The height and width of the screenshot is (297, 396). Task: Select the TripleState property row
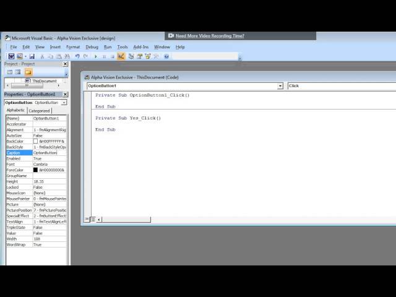click(x=36, y=228)
